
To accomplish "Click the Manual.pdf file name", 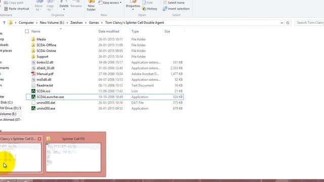I will coord(45,74).
